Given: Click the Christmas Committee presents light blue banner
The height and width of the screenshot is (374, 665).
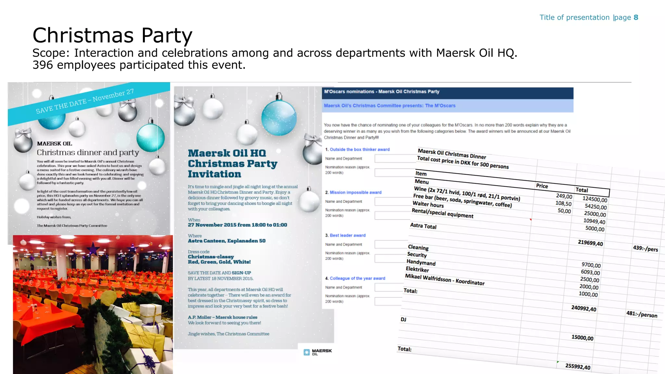Looking at the screenshot, I should click(x=447, y=106).
